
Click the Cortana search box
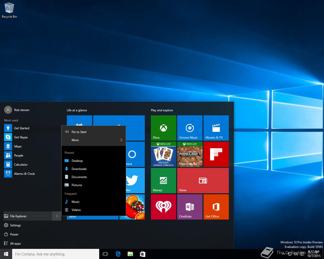[56, 254]
